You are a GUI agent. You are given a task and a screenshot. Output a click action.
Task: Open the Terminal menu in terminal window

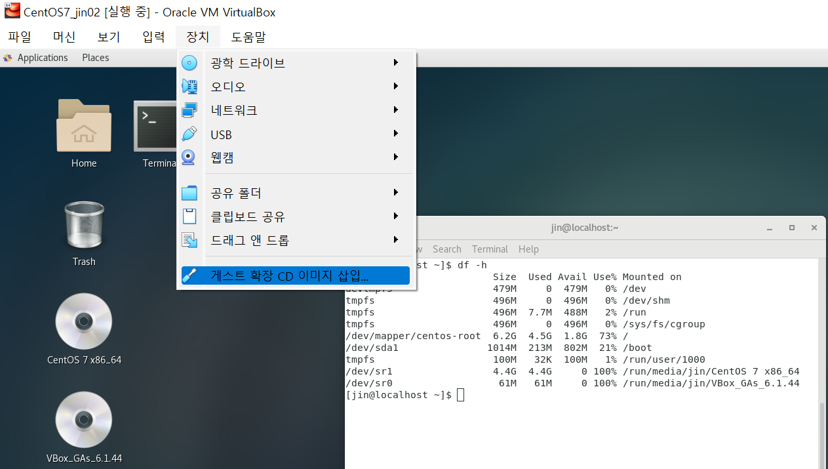click(490, 249)
